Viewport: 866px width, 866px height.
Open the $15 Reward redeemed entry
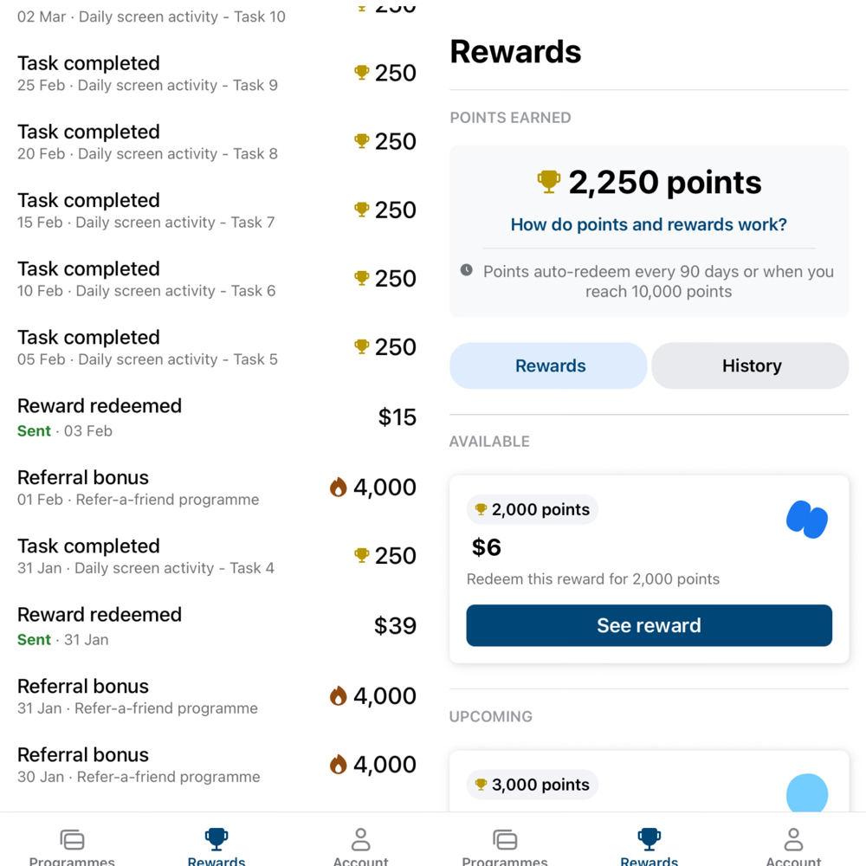(x=216, y=417)
